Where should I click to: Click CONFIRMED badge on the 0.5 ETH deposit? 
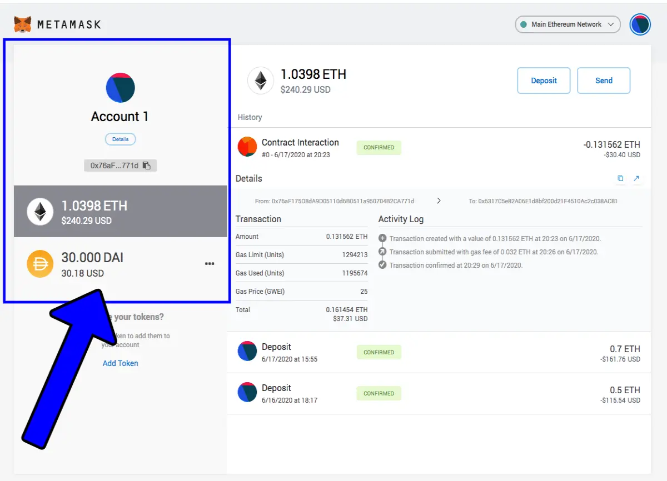pos(379,393)
